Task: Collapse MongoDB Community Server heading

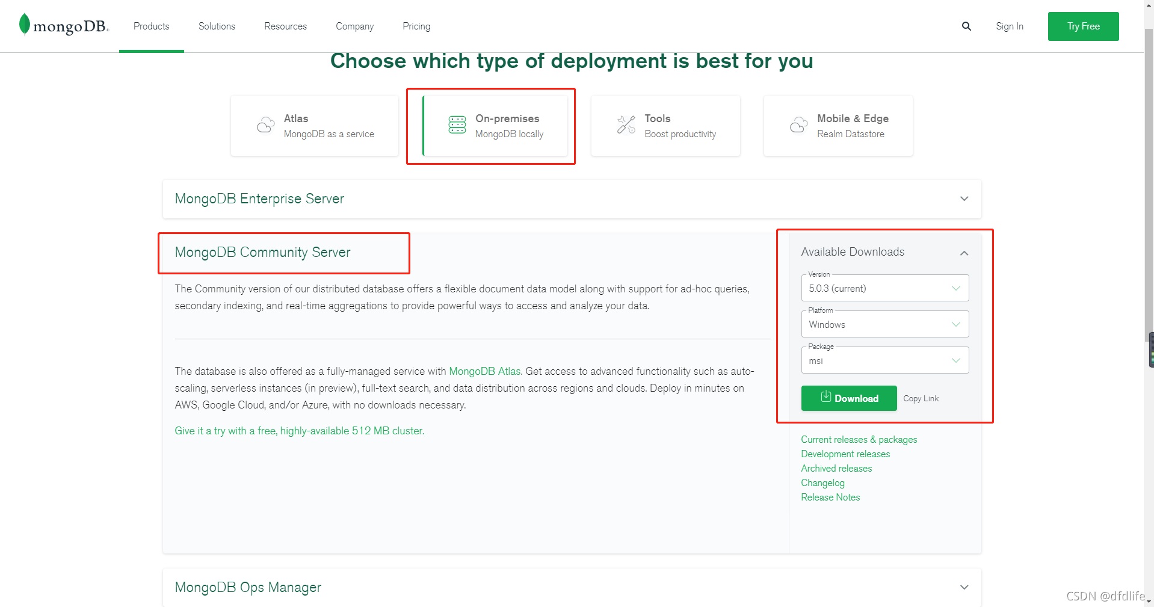Action: pos(262,252)
